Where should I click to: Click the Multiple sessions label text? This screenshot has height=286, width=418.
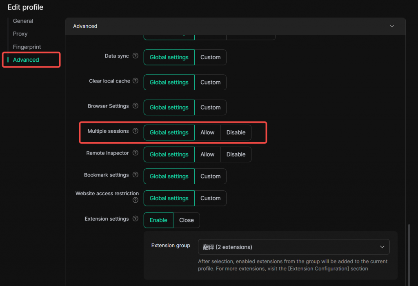coord(108,131)
